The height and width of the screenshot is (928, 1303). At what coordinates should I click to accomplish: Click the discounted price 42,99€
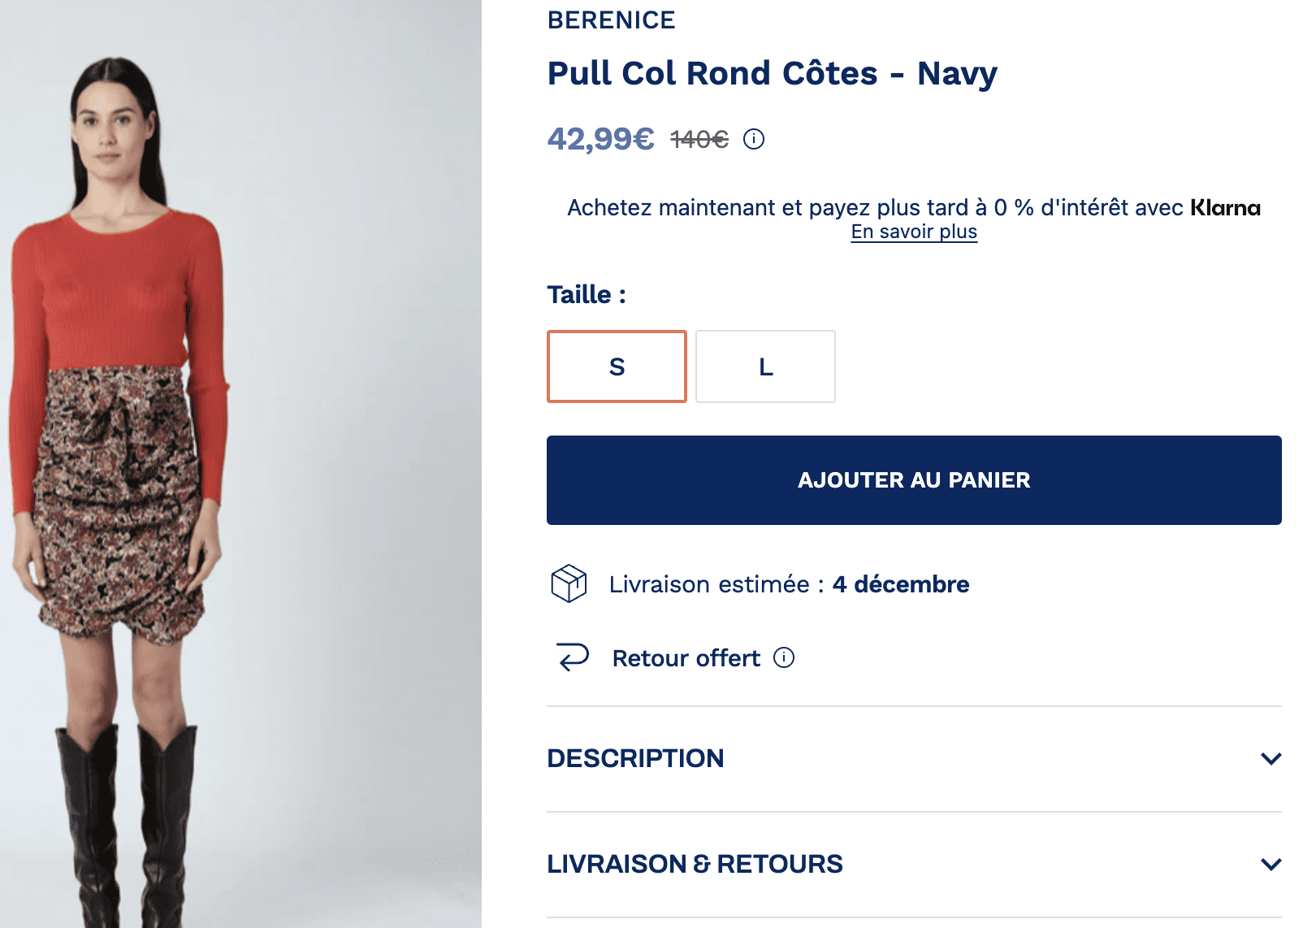599,139
